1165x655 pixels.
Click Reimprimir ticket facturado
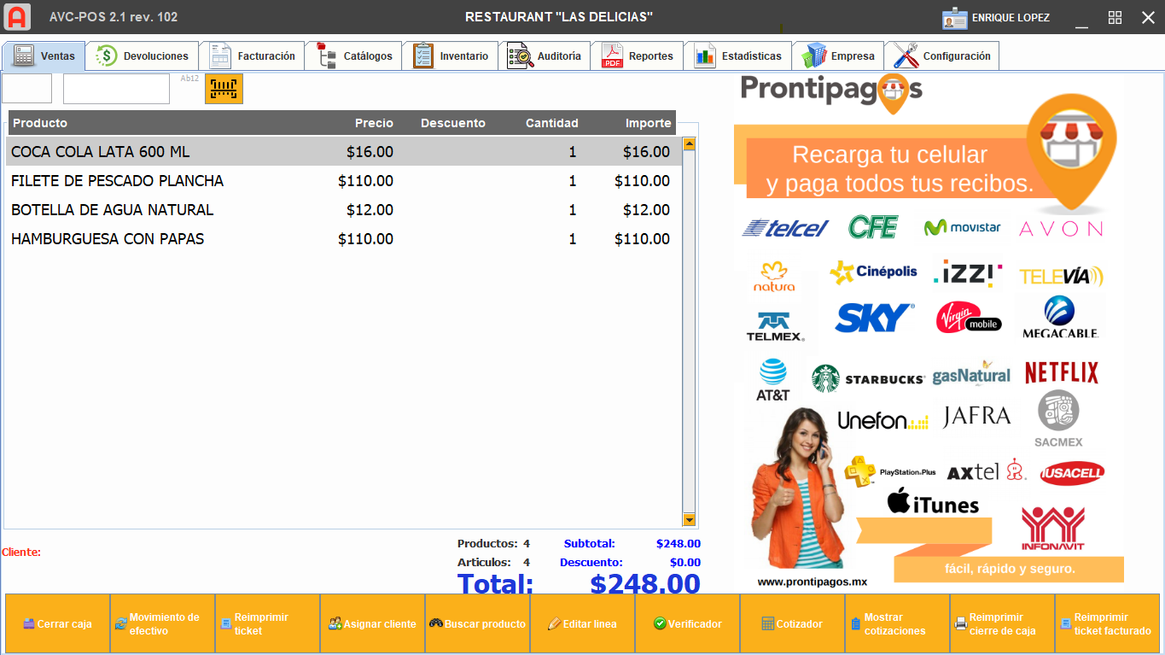point(1105,623)
